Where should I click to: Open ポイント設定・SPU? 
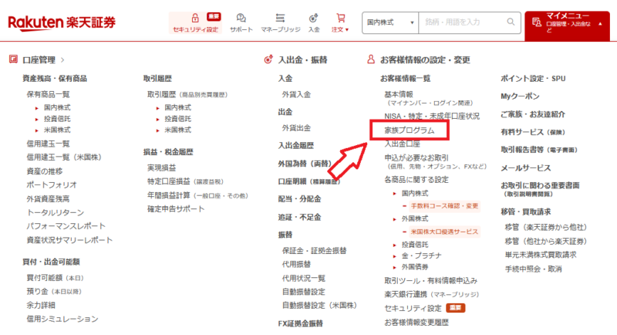click(533, 78)
